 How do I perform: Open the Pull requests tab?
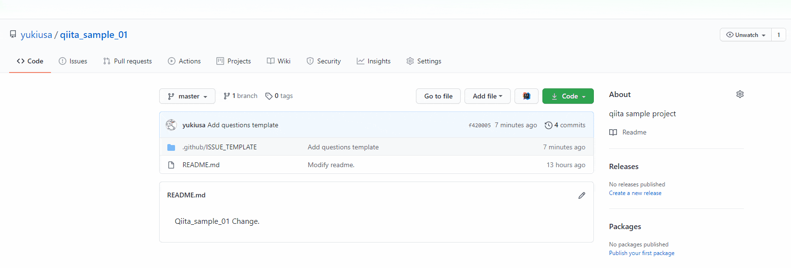pos(127,61)
